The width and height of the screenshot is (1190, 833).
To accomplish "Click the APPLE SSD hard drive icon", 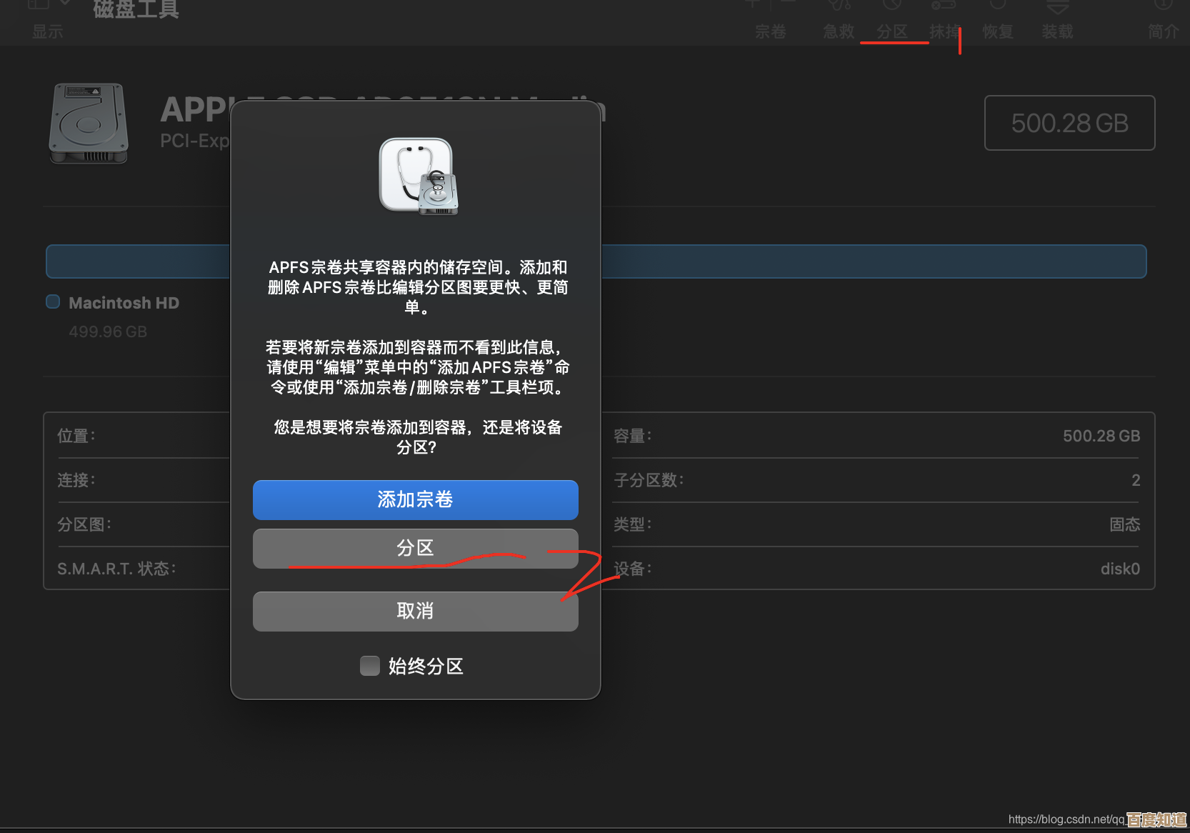I will (87, 124).
